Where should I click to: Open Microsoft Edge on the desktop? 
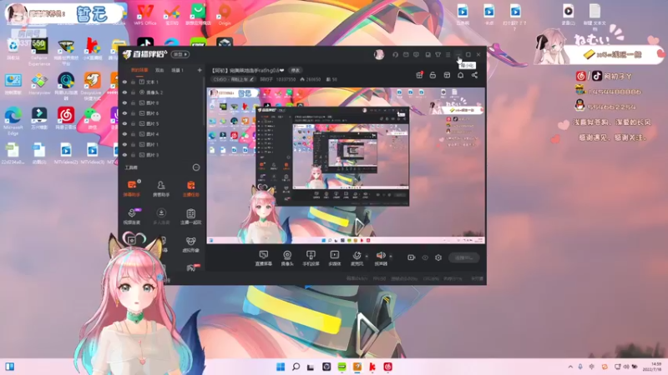[13, 121]
